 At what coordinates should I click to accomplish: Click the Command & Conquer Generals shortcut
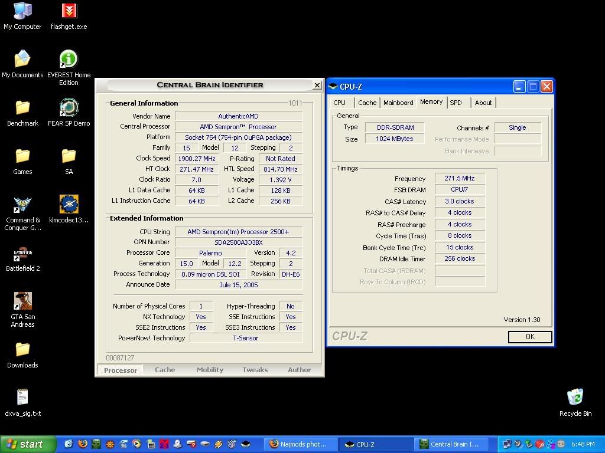point(22,205)
